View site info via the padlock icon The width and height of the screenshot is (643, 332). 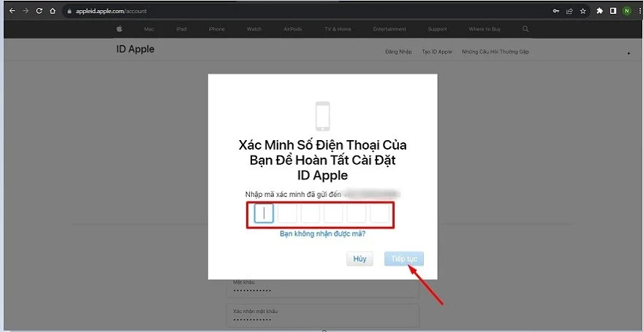[69, 12]
